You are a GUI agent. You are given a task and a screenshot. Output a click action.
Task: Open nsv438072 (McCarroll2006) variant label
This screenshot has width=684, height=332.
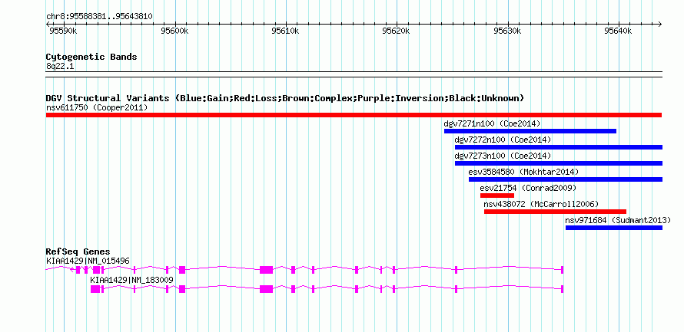tap(541, 204)
